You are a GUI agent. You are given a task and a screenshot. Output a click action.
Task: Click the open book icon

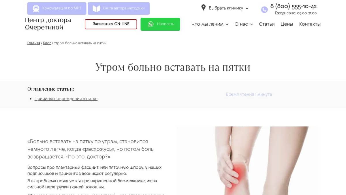96,8
